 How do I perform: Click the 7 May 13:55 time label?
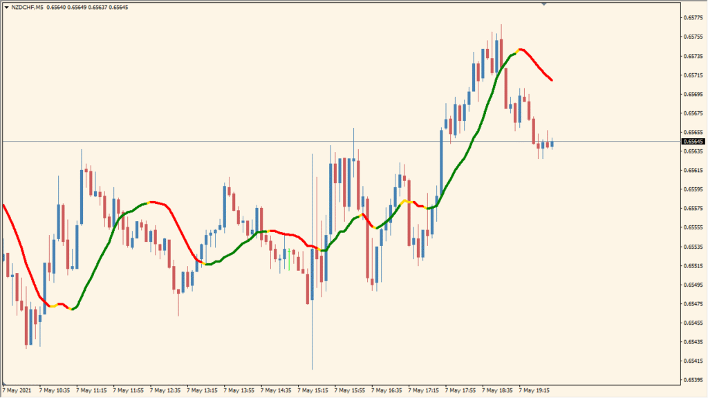click(239, 390)
